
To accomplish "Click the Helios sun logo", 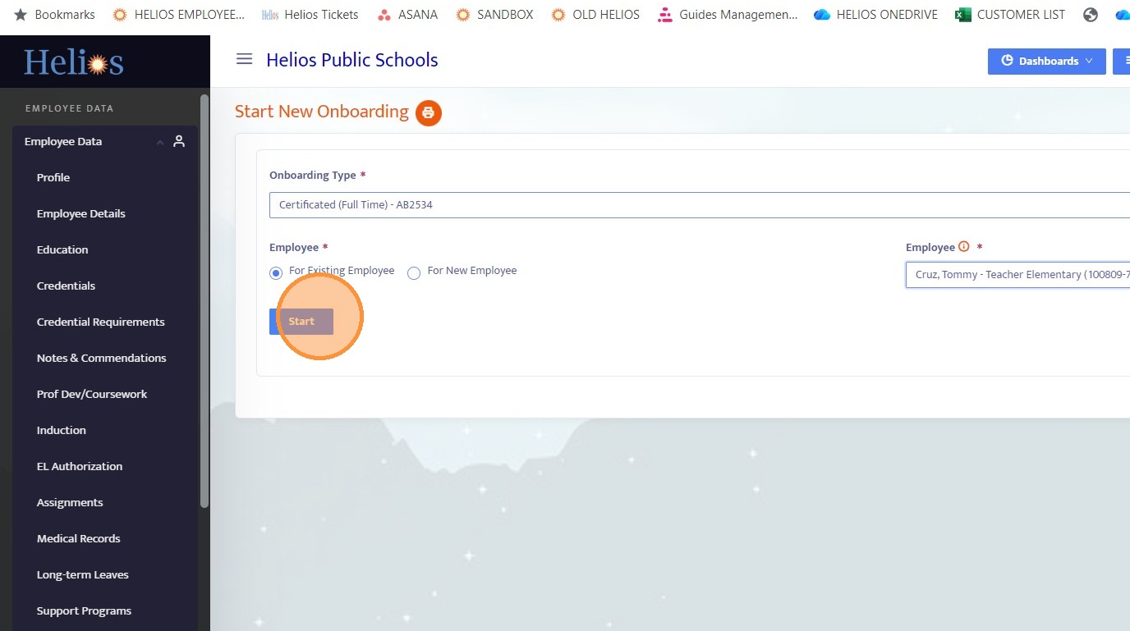I will (x=74, y=62).
